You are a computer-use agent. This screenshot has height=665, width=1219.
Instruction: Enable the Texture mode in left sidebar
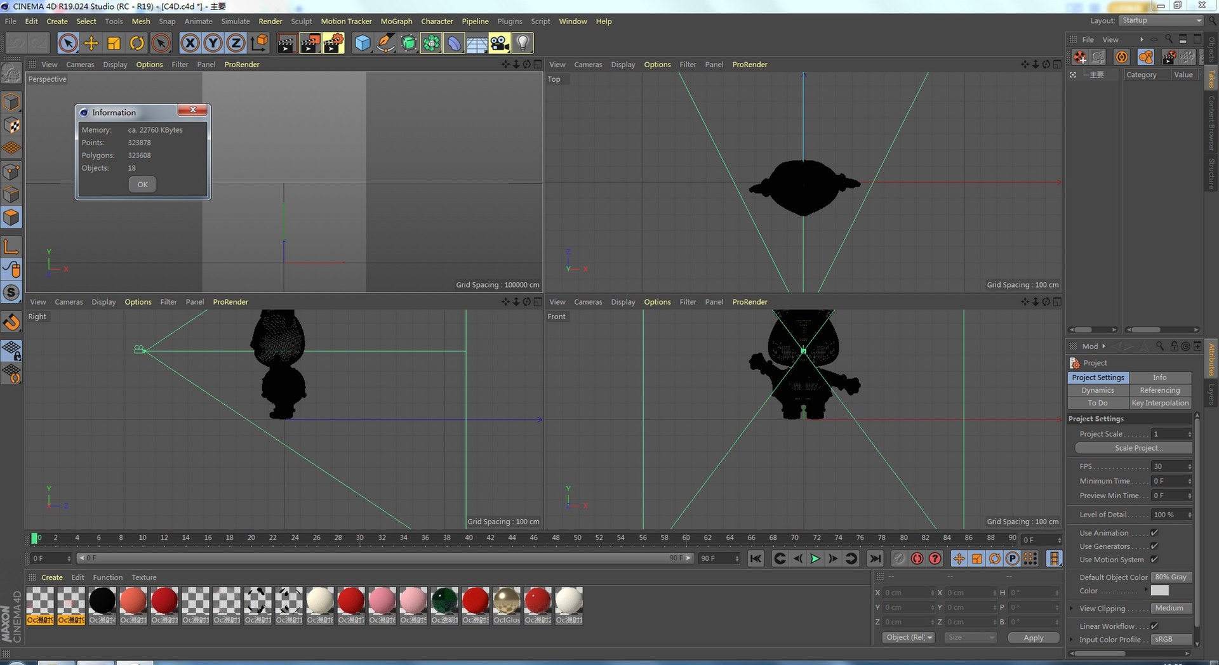[11, 126]
